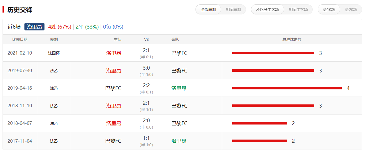Viewport: 365px width, 159px height.
Task: Select the 全部赛制 filter
Action: click(208, 9)
